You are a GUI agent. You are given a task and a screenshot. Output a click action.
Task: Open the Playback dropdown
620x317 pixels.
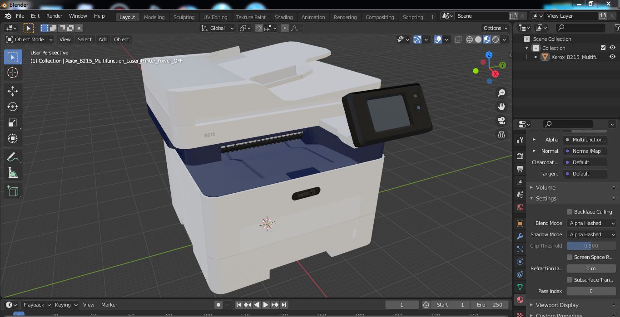tap(37, 305)
